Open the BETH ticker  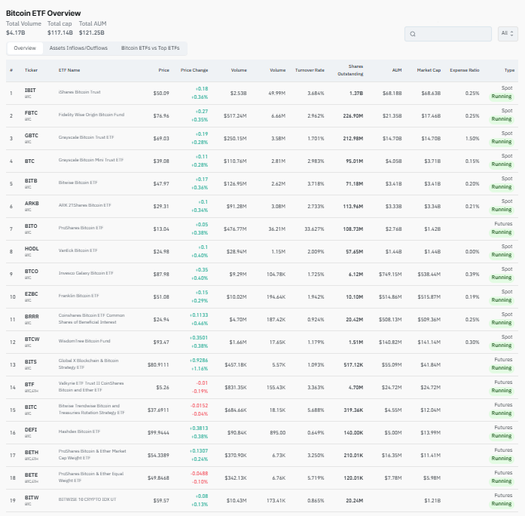pyautogui.click(x=32, y=453)
